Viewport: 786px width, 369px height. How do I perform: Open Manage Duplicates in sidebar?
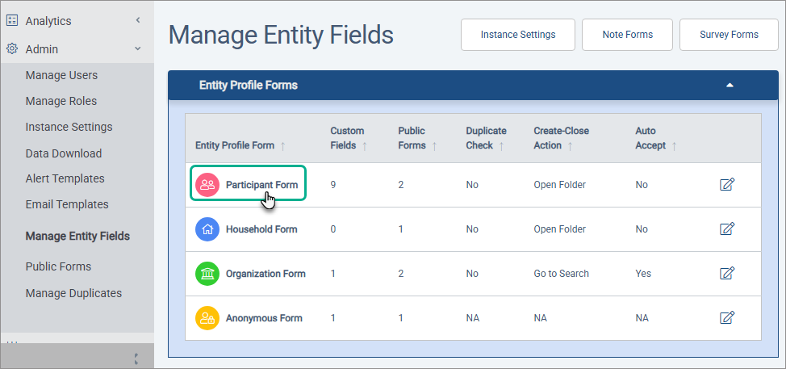[73, 293]
